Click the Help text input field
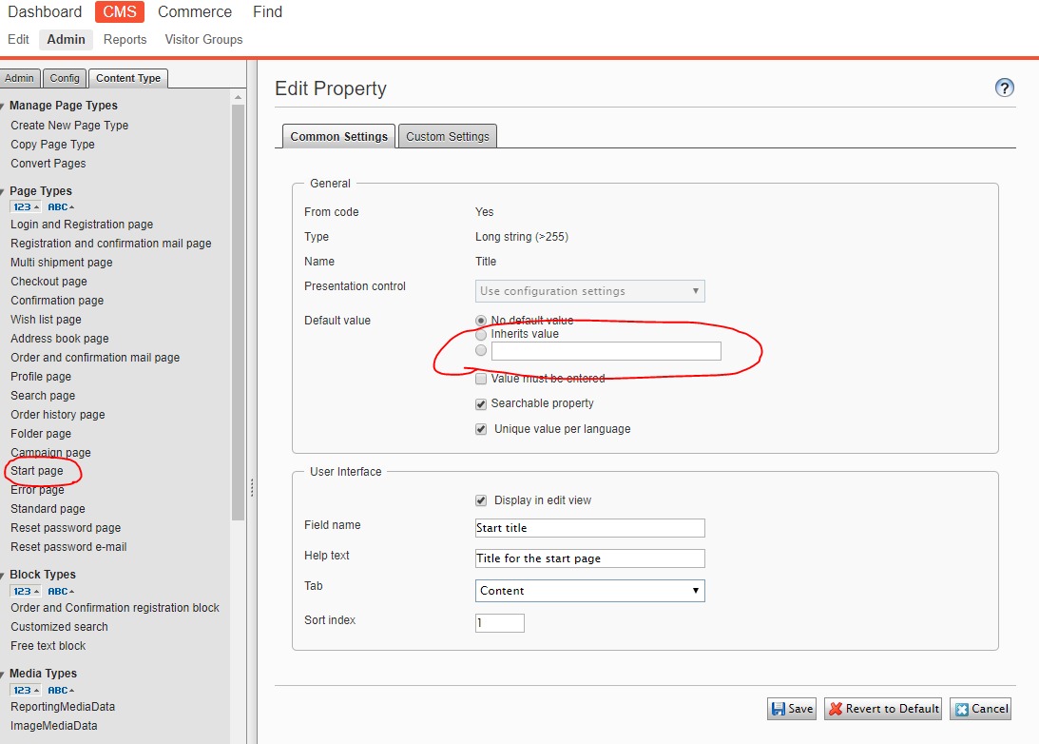Image resolution: width=1039 pixels, height=744 pixels. (589, 558)
